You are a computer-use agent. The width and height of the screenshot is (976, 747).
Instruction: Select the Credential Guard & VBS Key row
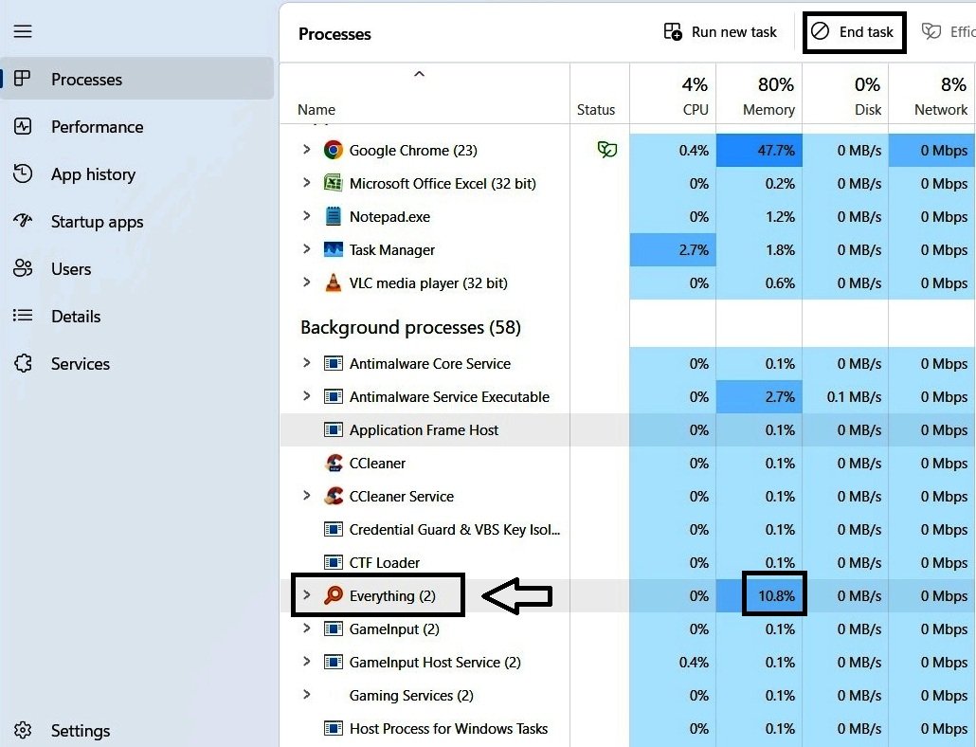(x=628, y=529)
